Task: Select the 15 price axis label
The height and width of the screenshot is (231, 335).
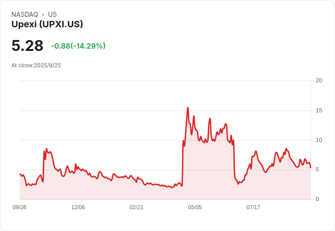Action: point(319,110)
